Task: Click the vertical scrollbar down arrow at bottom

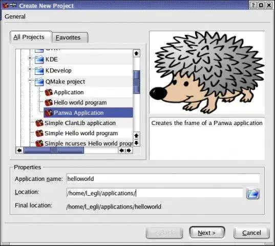Action: pos(136,143)
